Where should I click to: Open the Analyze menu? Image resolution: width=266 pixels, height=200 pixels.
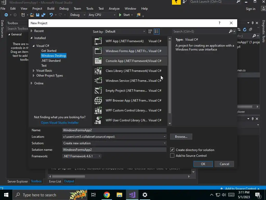point(114,9)
